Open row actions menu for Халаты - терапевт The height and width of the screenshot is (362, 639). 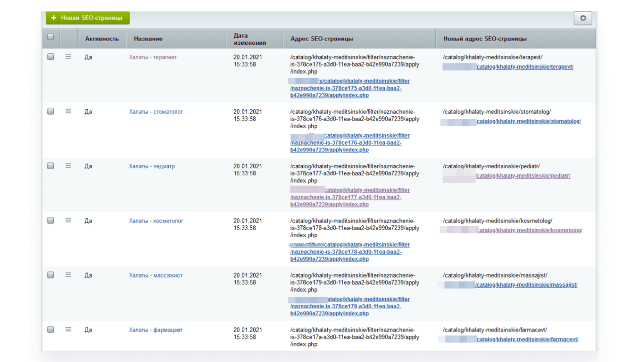click(x=68, y=57)
